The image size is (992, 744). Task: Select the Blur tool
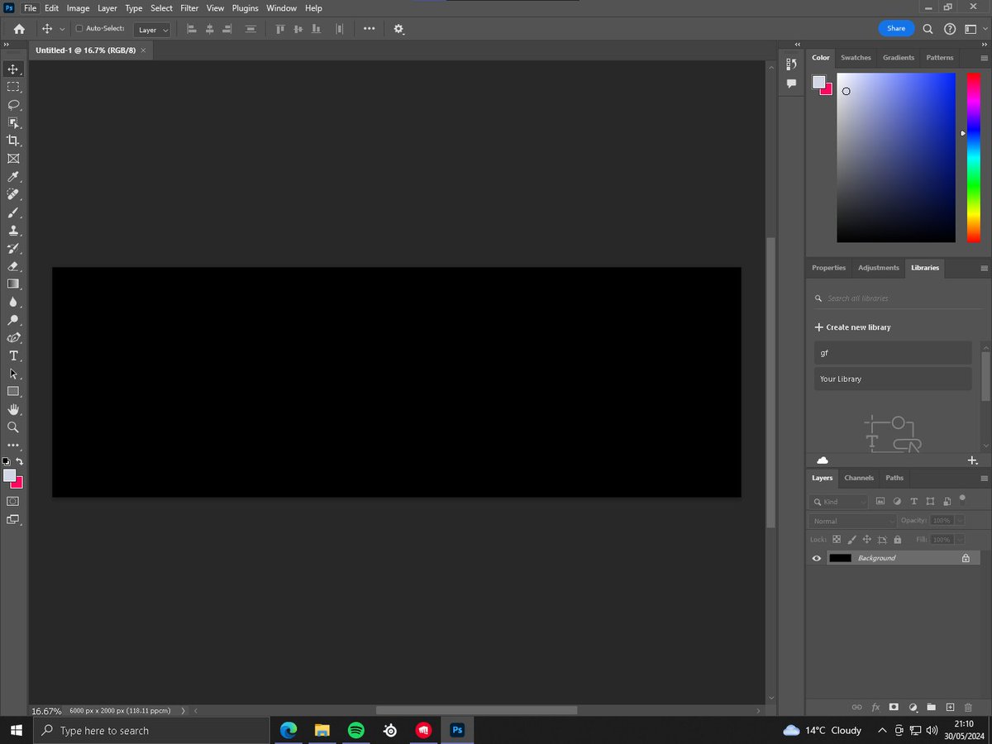point(13,302)
